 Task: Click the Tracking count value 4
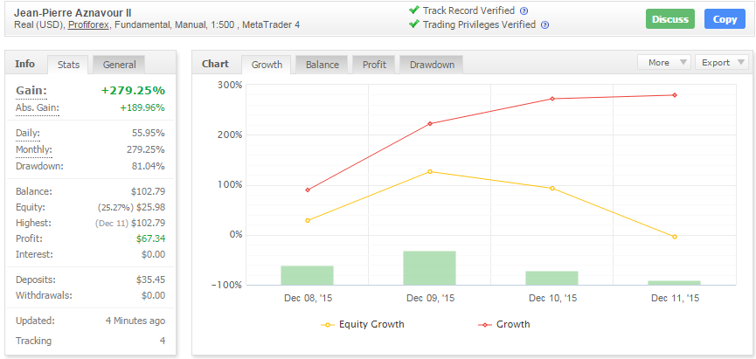[x=163, y=341]
